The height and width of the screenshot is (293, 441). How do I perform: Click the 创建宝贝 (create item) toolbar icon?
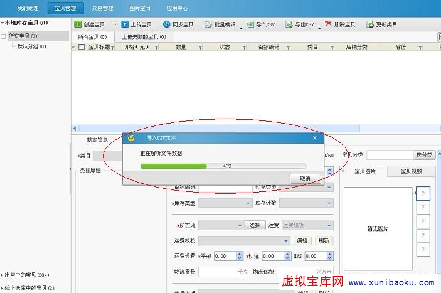pyautogui.click(x=78, y=24)
